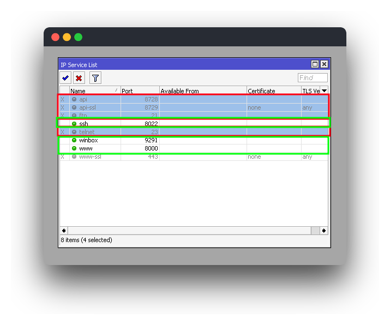Click the grey status icon for api
The height and width of the screenshot is (325, 390).
coord(74,99)
